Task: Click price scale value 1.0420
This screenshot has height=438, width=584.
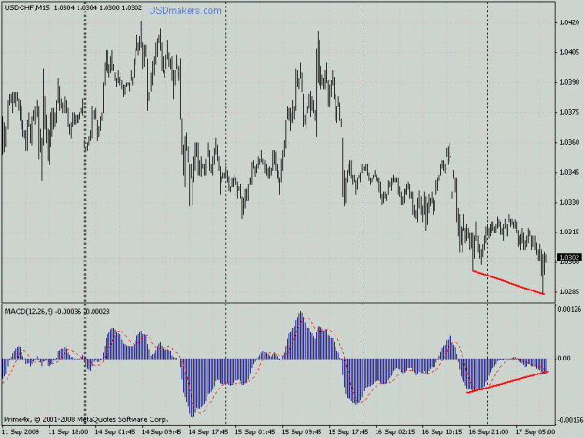Action: (569, 22)
